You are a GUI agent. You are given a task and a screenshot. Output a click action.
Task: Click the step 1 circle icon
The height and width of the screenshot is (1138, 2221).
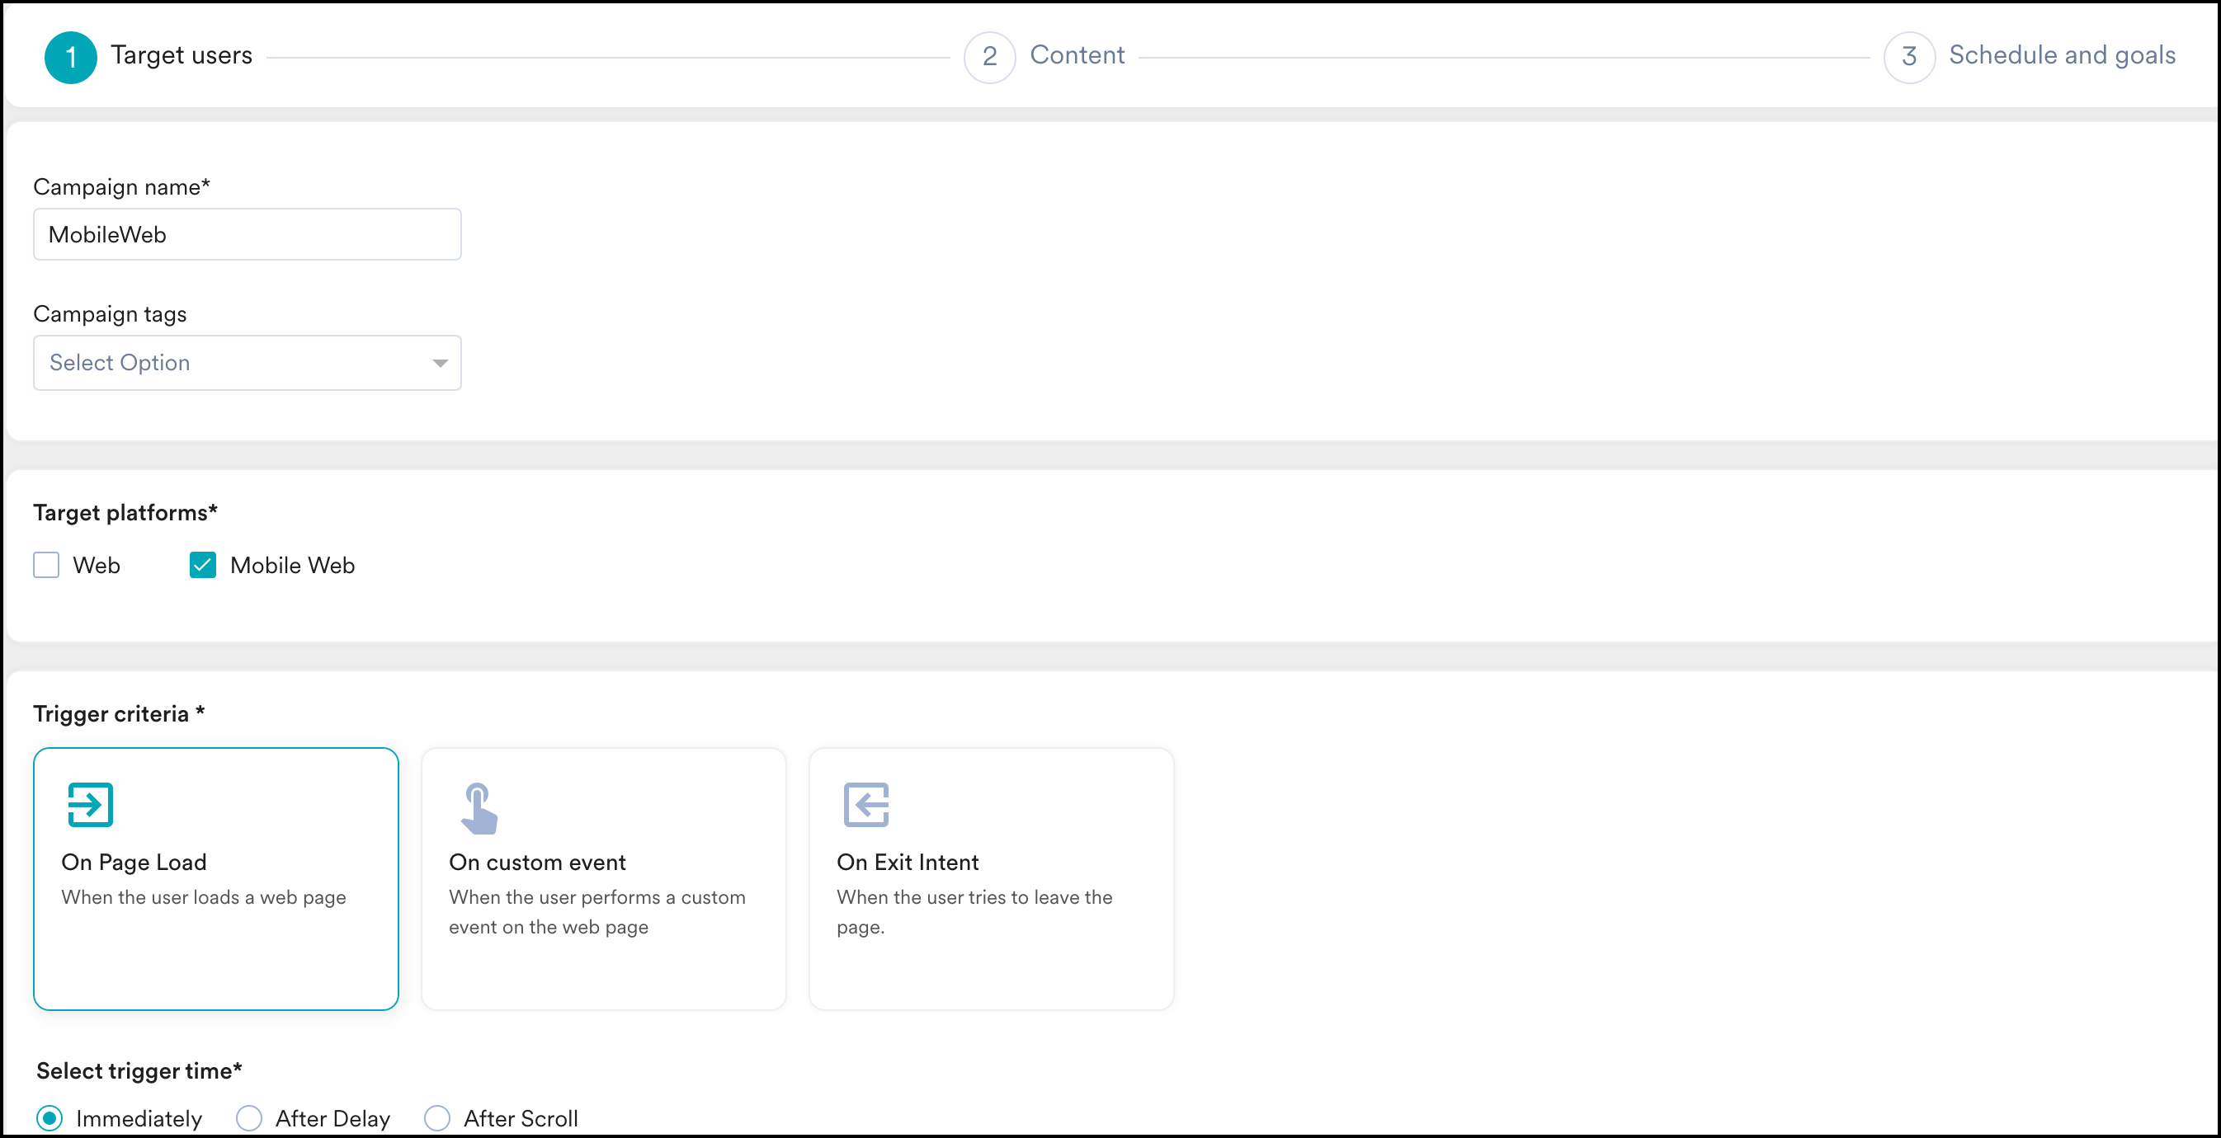pyautogui.click(x=71, y=58)
